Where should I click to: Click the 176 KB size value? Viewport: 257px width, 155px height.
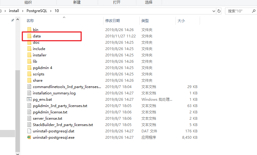[x=191, y=131]
